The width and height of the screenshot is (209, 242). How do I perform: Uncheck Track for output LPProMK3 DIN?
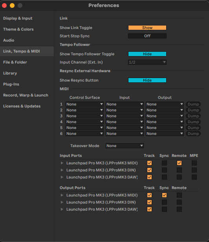coord(149,202)
